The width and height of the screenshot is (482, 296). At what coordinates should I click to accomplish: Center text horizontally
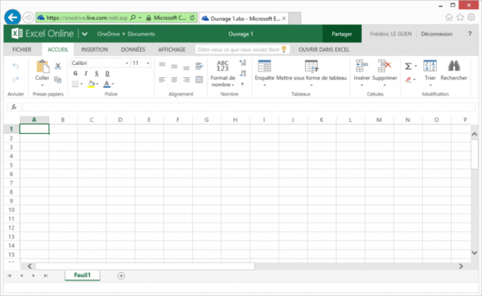[175, 80]
